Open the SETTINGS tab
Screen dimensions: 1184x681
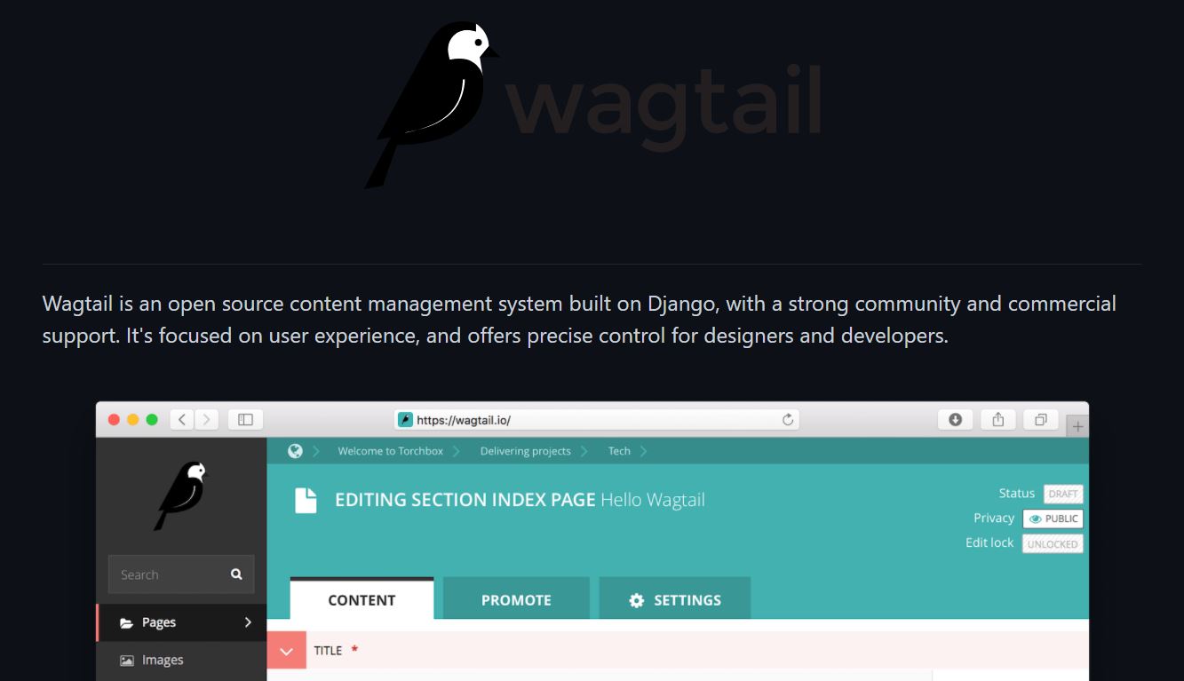pyautogui.click(x=675, y=599)
